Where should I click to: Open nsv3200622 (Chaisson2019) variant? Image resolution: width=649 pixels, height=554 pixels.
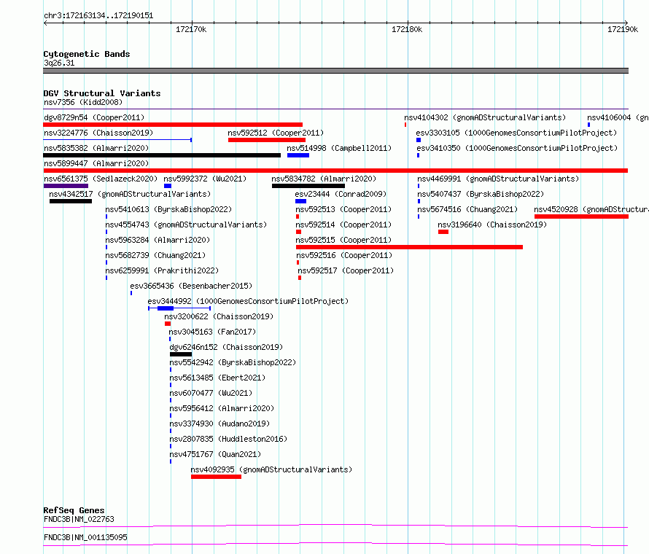(219, 316)
